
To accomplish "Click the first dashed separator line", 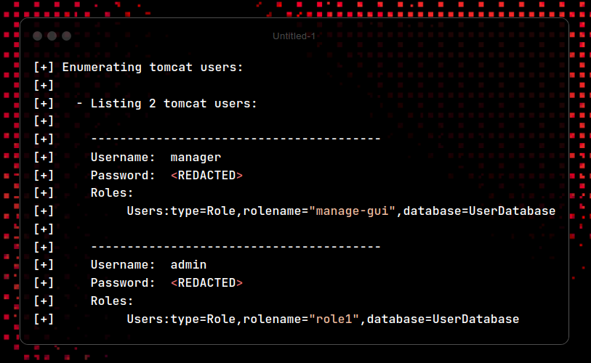I will (236, 139).
